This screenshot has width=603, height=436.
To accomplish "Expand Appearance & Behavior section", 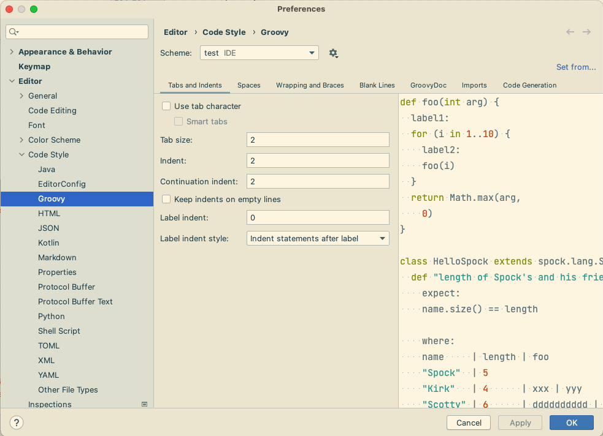I will [x=12, y=52].
